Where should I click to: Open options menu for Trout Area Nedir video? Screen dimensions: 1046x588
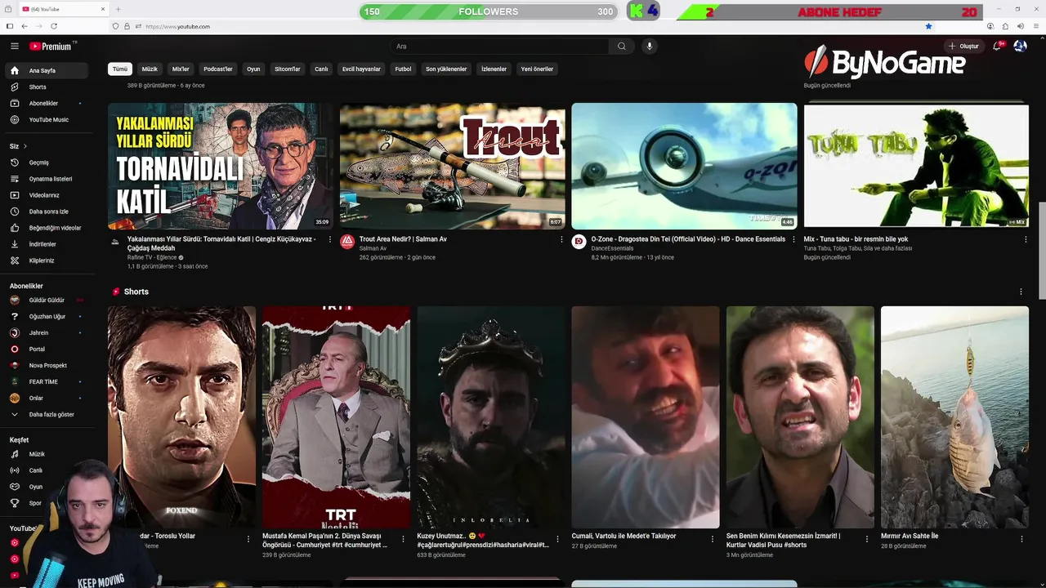point(561,239)
